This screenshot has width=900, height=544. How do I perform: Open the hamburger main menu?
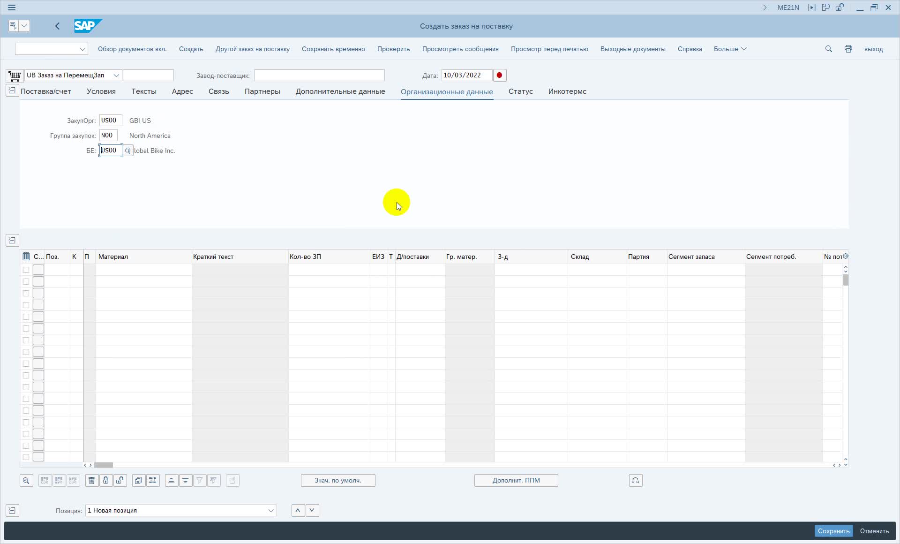click(12, 8)
